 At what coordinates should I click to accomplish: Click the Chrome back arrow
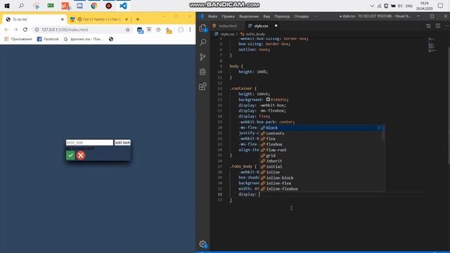(x=6, y=30)
